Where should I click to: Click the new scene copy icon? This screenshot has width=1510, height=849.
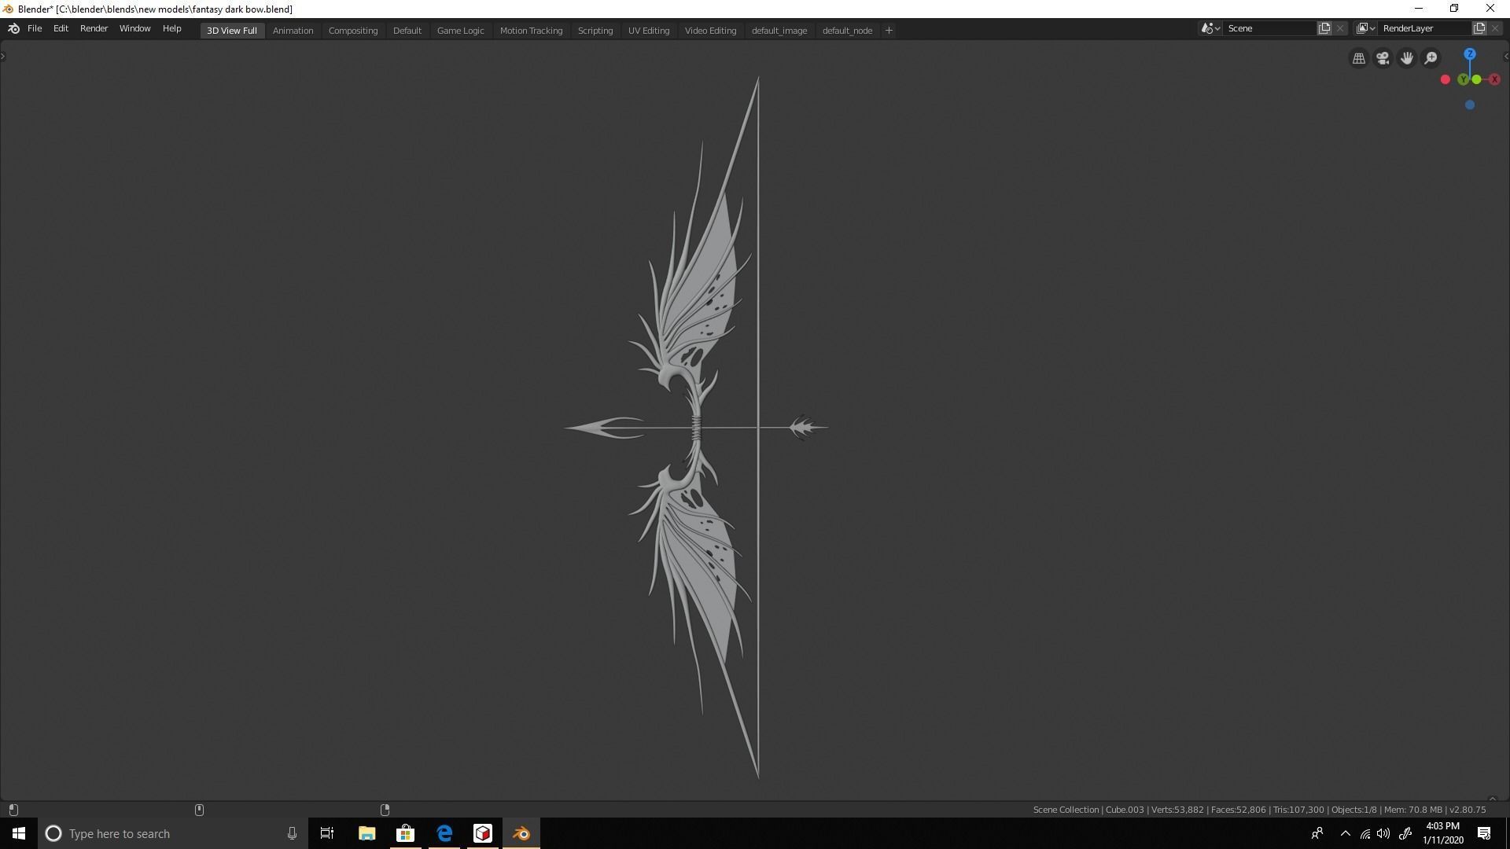coord(1326,28)
